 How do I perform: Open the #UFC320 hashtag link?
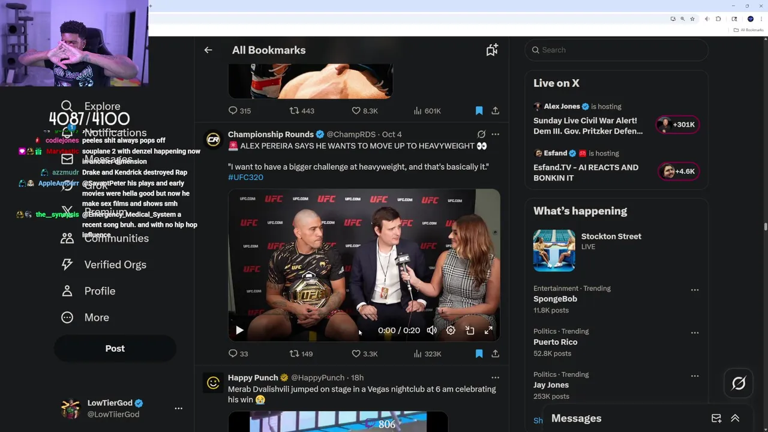pos(245,177)
